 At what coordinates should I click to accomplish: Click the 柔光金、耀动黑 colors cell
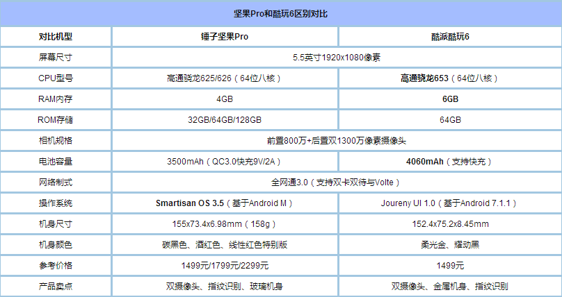point(450,244)
